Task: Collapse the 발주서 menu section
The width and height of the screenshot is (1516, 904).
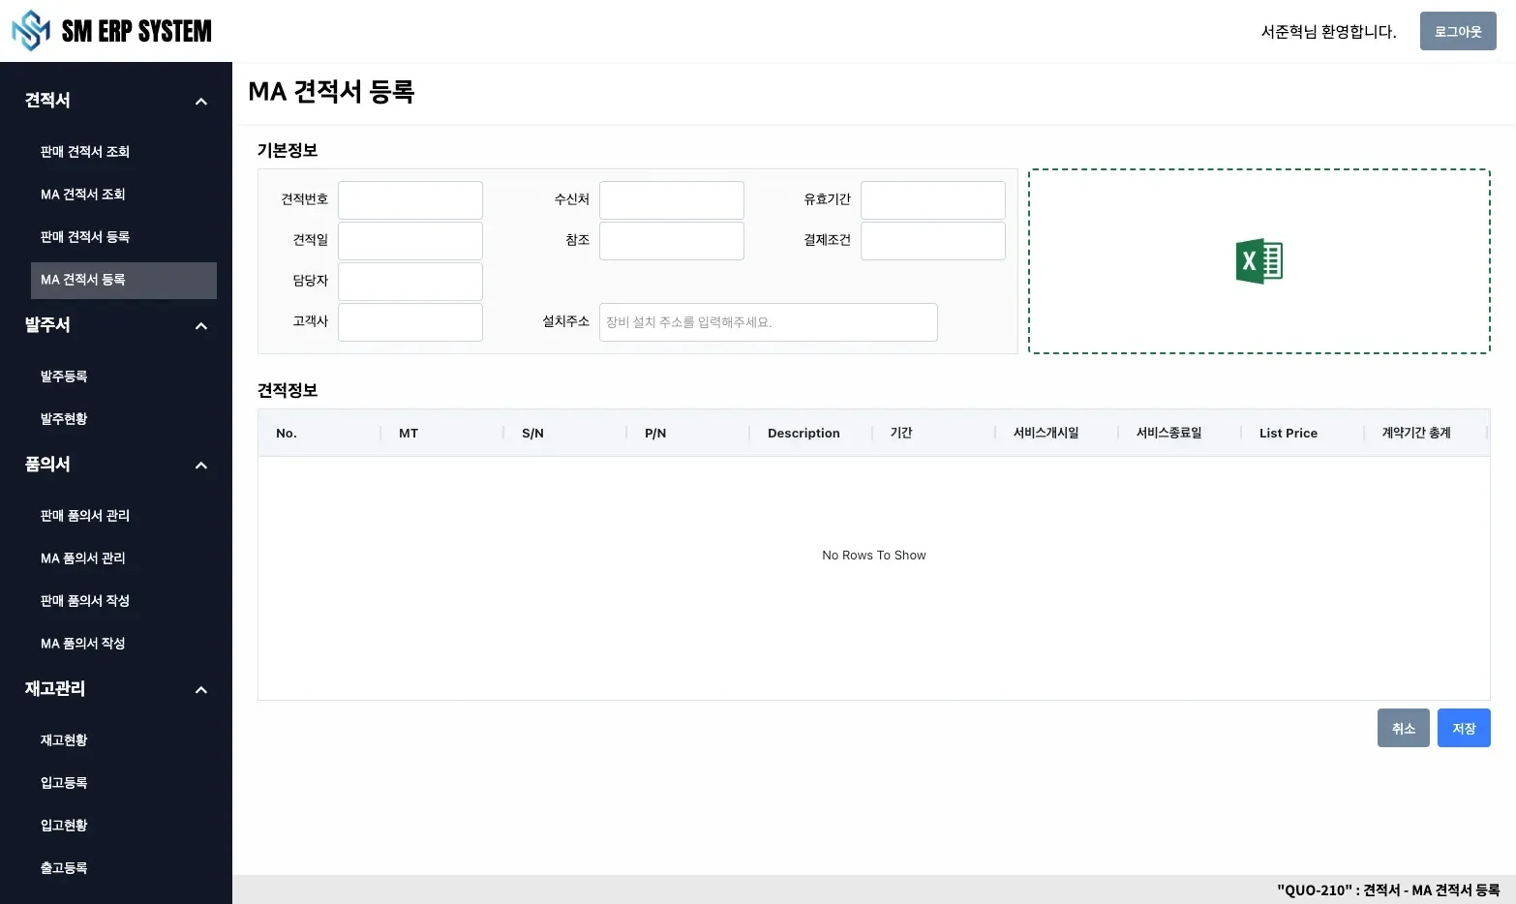Action: (x=201, y=326)
